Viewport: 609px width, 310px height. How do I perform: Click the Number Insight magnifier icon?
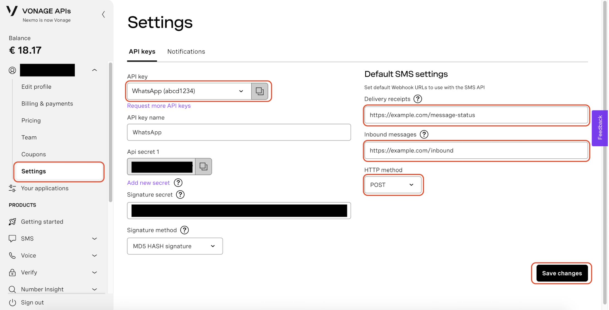click(12, 289)
